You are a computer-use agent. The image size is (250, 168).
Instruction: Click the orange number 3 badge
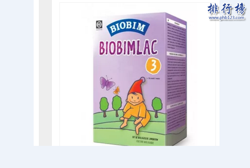[x=153, y=66]
